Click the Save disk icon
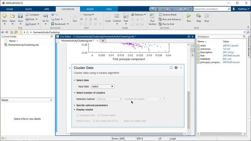 [20, 16]
